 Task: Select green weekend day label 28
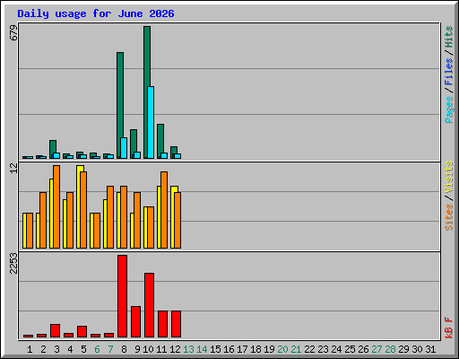click(x=390, y=349)
